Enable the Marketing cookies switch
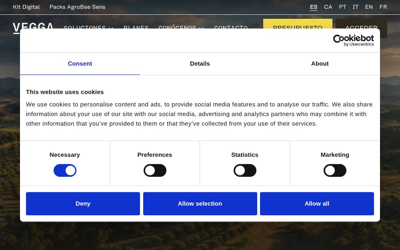Viewport: 400px width, 250px height. click(x=335, y=170)
